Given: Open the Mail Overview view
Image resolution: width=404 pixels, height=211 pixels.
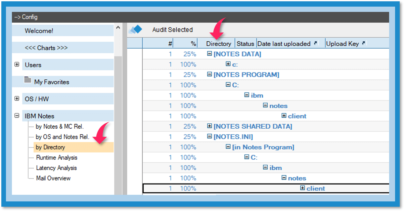Looking at the screenshot, I should point(53,178).
